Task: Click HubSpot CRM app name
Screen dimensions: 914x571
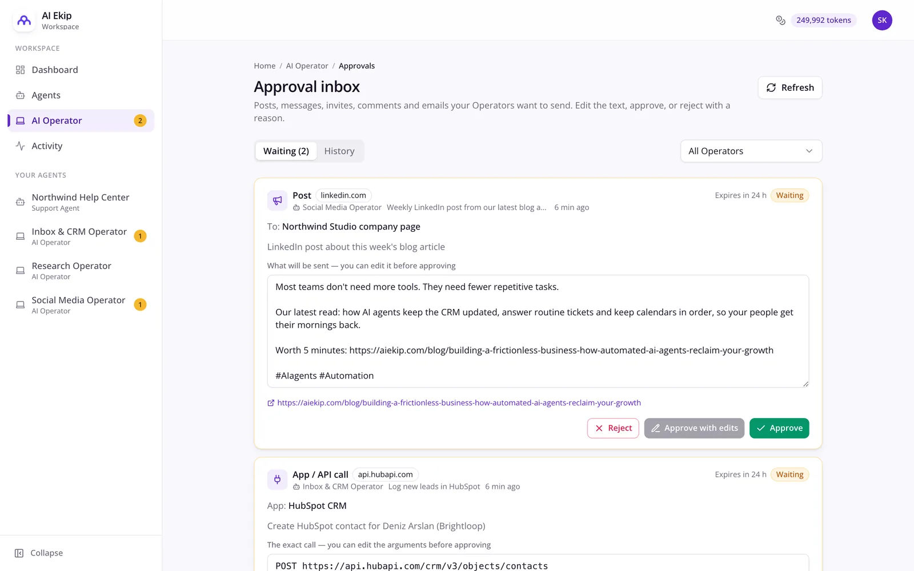Action: pyautogui.click(x=318, y=506)
